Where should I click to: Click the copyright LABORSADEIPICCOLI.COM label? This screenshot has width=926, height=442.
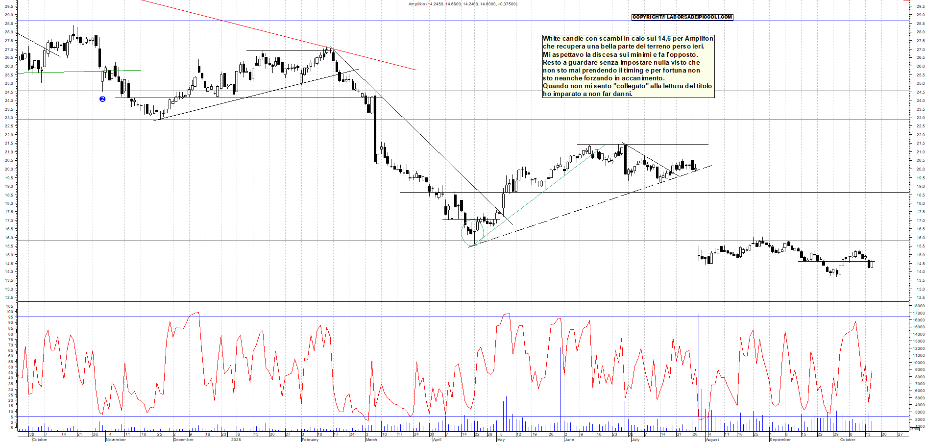[682, 17]
